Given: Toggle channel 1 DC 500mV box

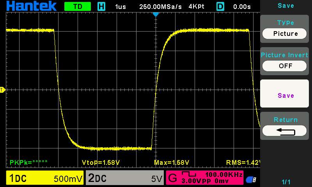Looking at the screenshot, I should coord(45,178).
